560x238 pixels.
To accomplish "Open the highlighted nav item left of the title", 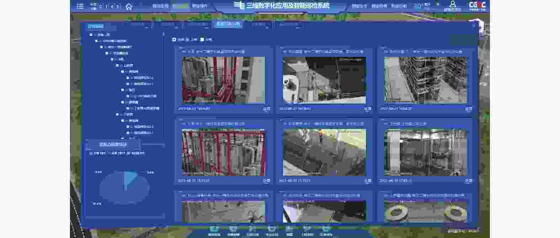I will pyautogui.click(x=180, y=6).
